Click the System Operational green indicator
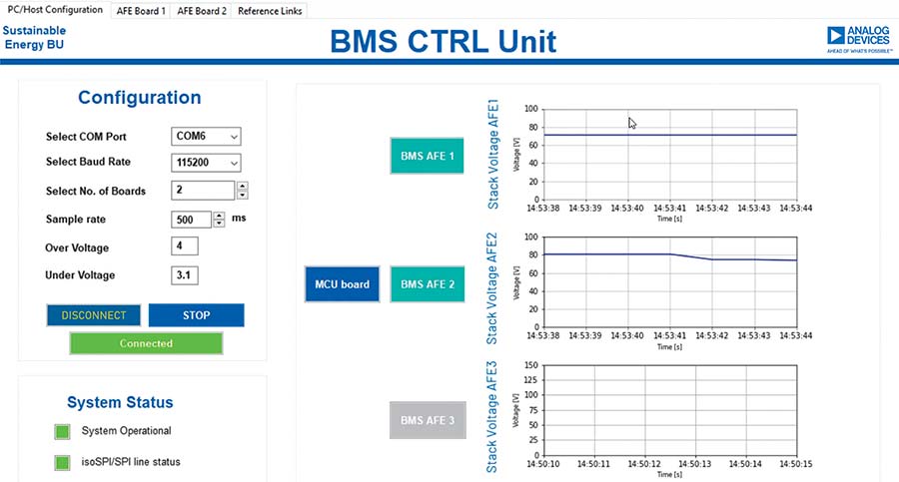This screenshot has height=482, width=899. click(63, 431)
